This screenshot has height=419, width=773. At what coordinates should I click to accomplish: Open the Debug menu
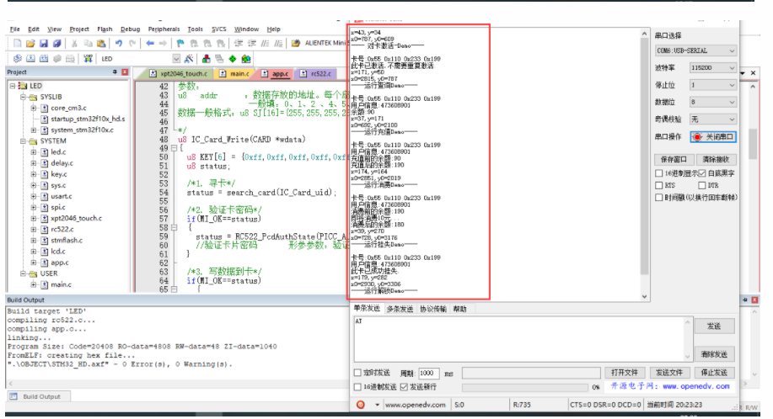[x=130, y=29]
